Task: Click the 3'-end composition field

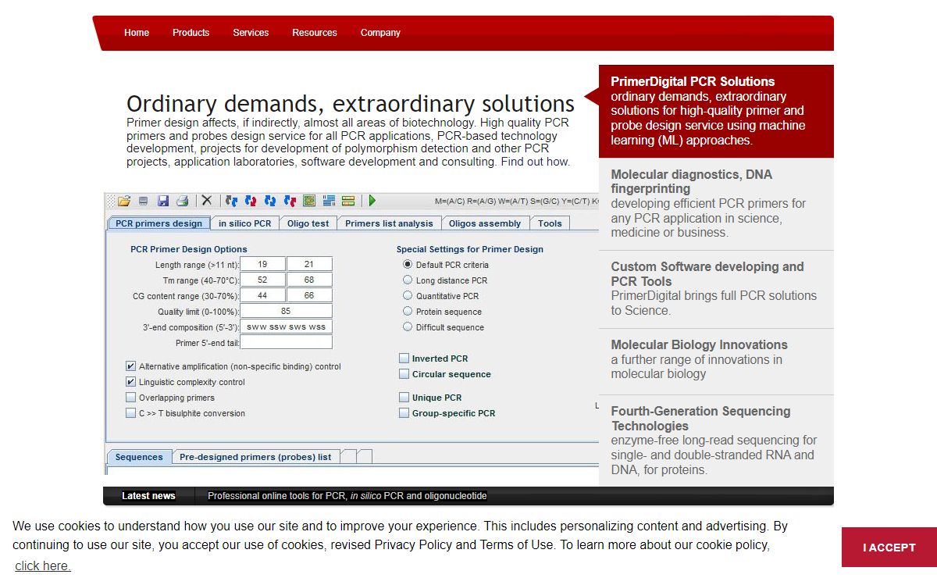Action: pyautogui.click(x=286, y=327)
